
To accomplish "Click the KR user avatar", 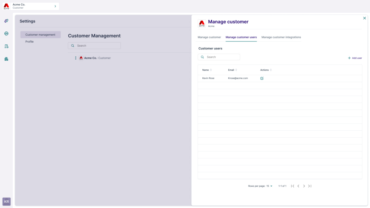I will tap(7, 201).
